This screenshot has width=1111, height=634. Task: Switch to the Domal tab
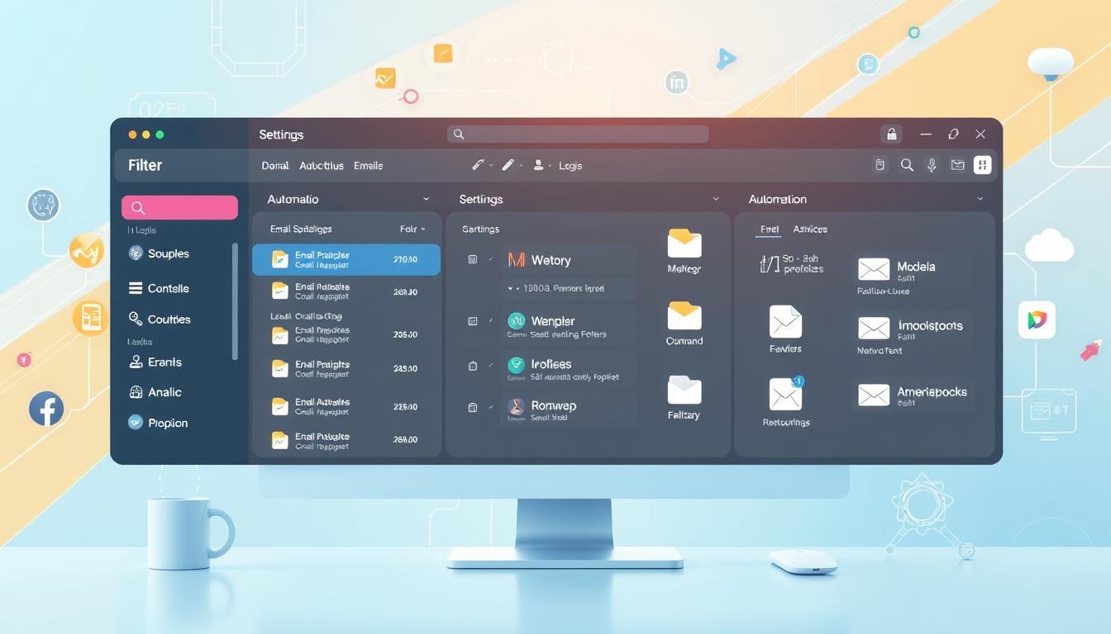pyautogui.click(x=275, y=166)
